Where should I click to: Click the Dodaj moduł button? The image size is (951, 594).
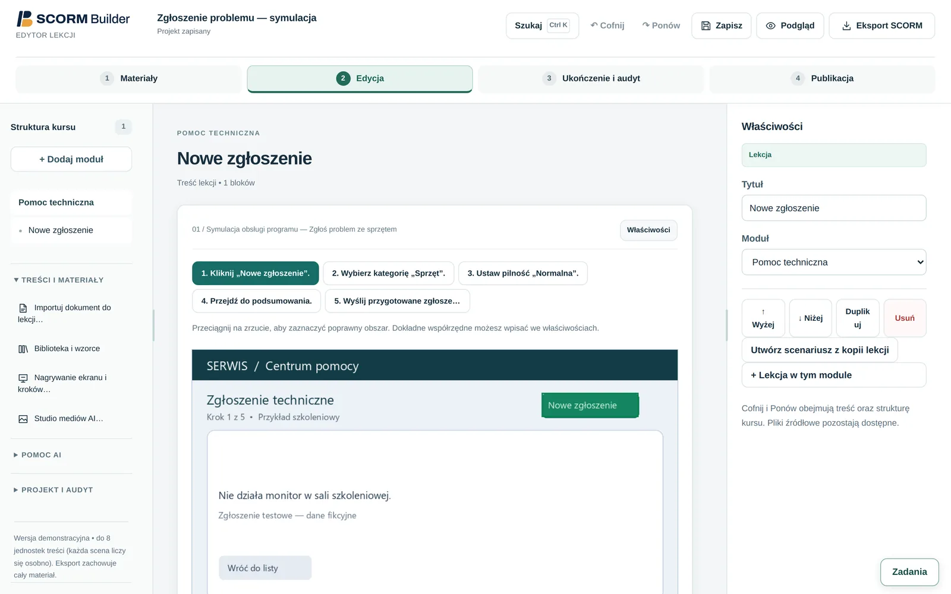(71, 159)
